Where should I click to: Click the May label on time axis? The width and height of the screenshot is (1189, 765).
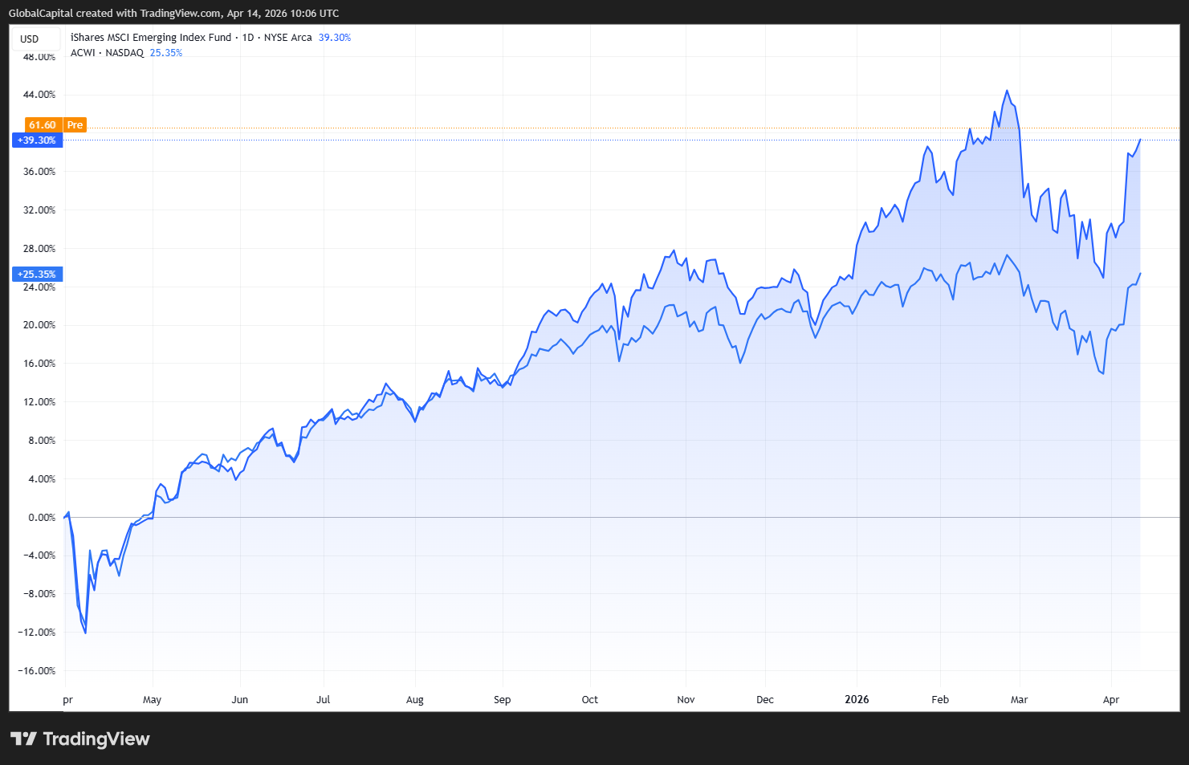click(x=152, y=700)
